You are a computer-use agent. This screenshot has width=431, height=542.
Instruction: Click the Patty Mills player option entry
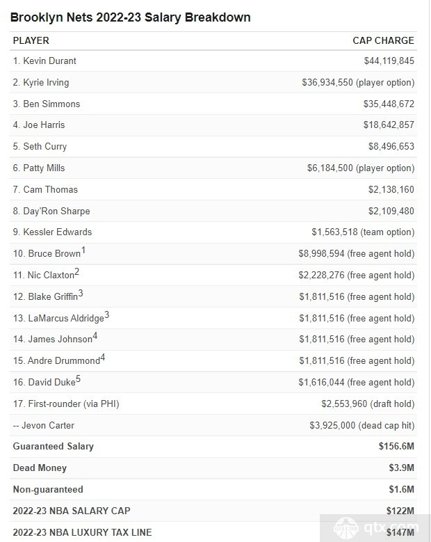pos(361,168)
